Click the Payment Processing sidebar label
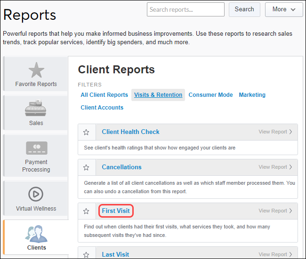Screen dimensions: 306x259 (x=36, y=165)
